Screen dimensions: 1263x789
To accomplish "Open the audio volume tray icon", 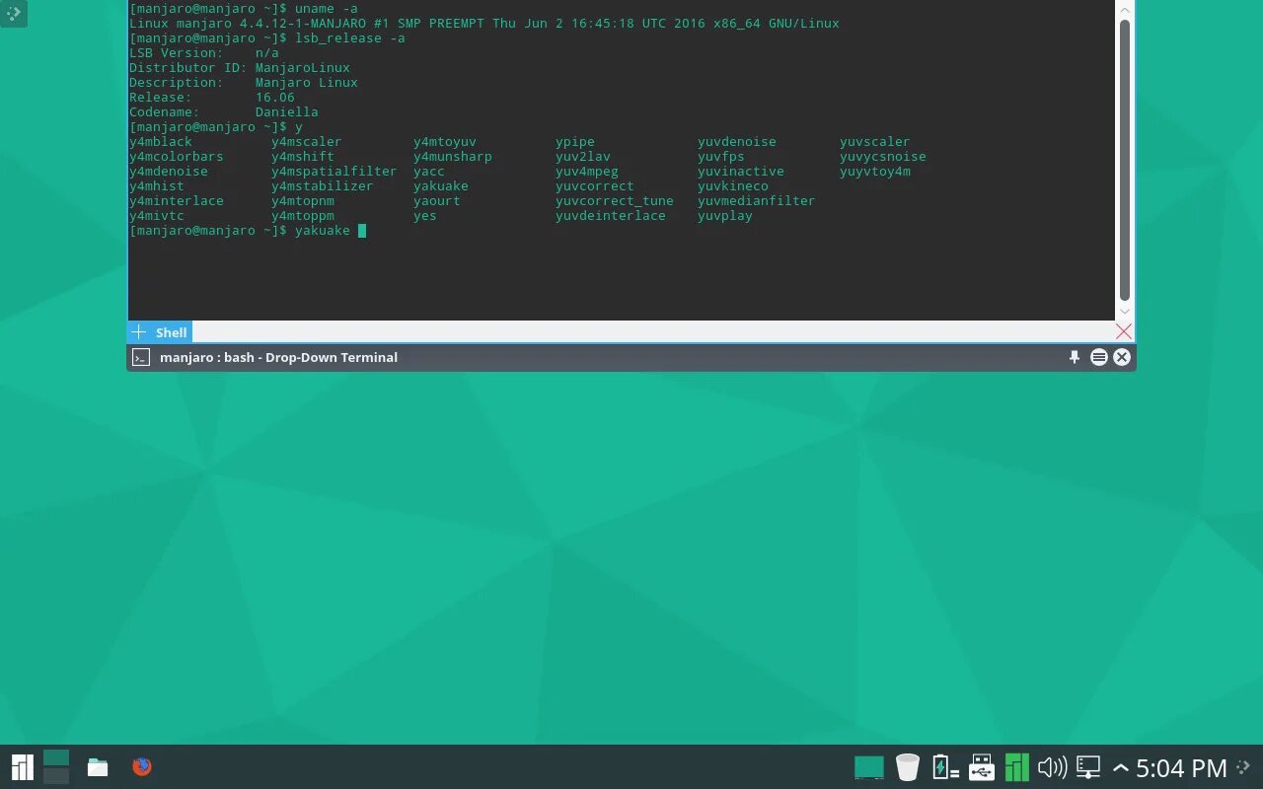I will pyautogui.click(x=1053, y=767).
